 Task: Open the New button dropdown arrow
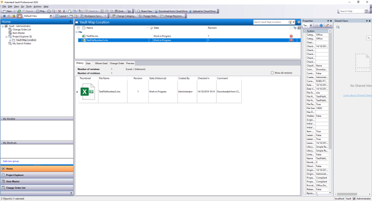pyautogui.click(x=14, y=11)
